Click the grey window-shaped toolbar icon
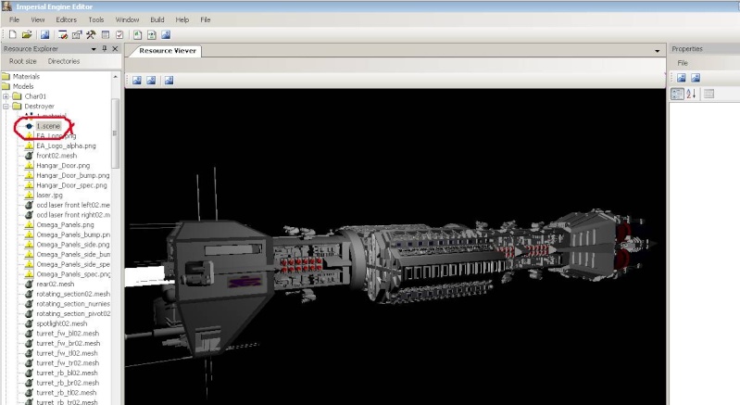Viewport: 740px width, 405px height. [106, 34]
